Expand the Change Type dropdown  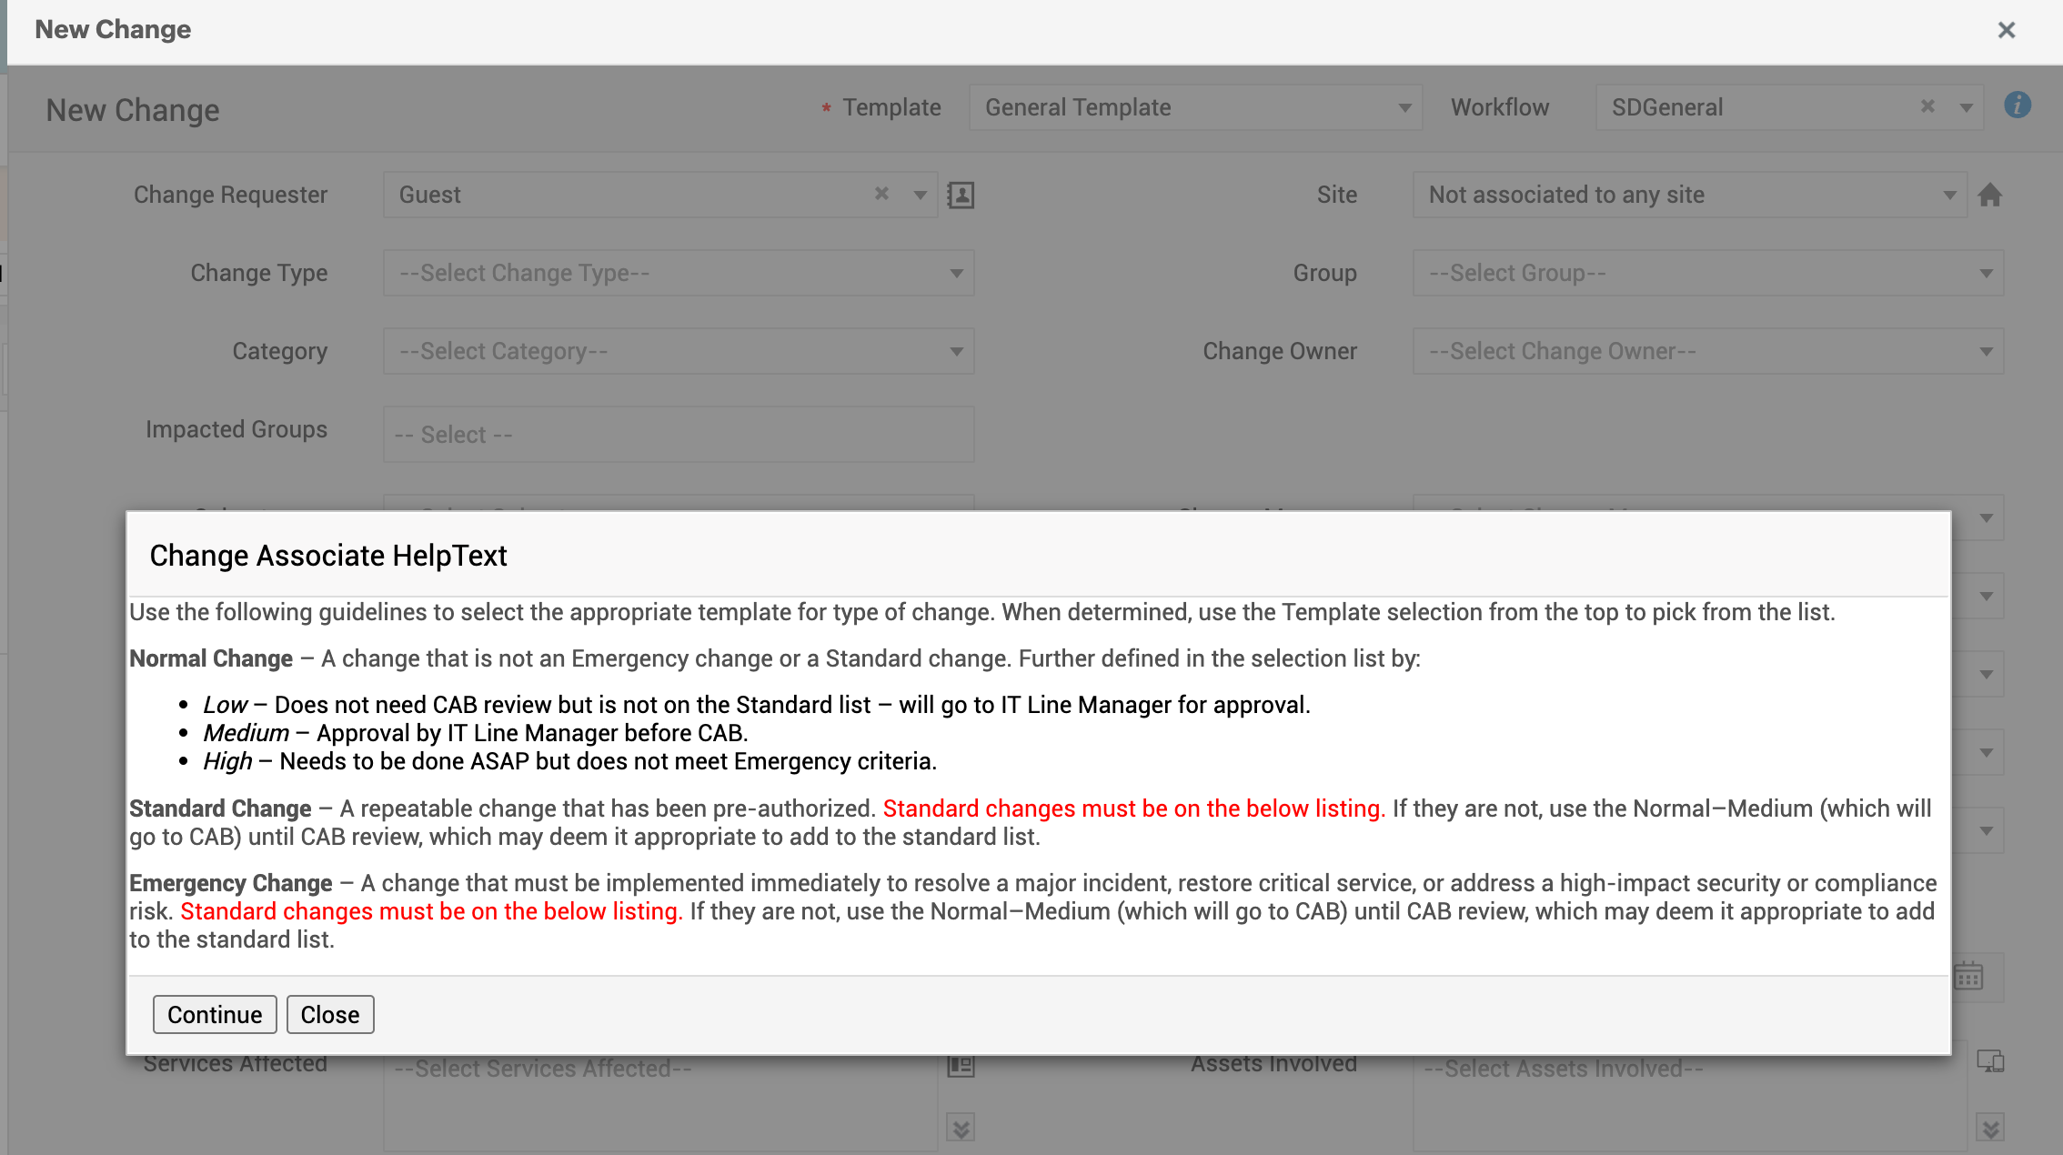[x=679, y=273]
